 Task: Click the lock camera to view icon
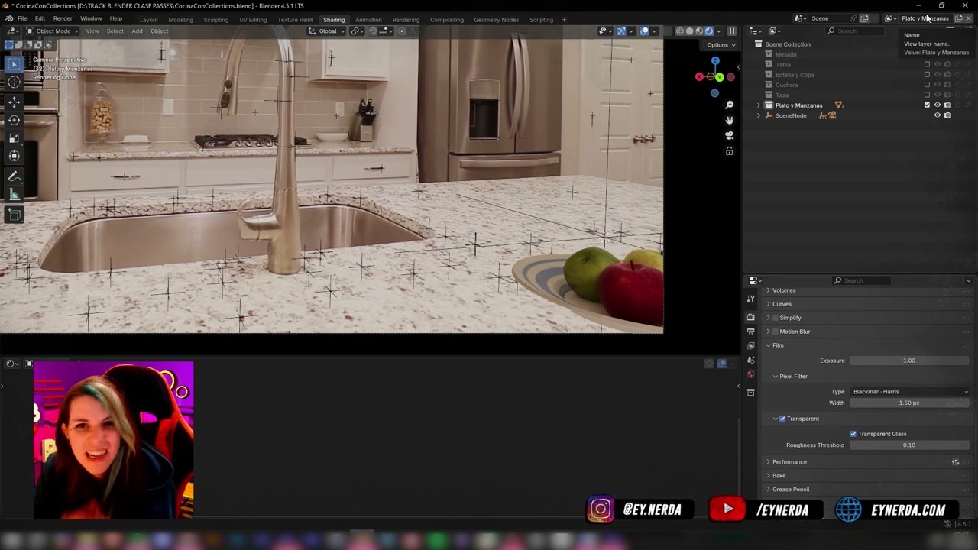(729, 151)
